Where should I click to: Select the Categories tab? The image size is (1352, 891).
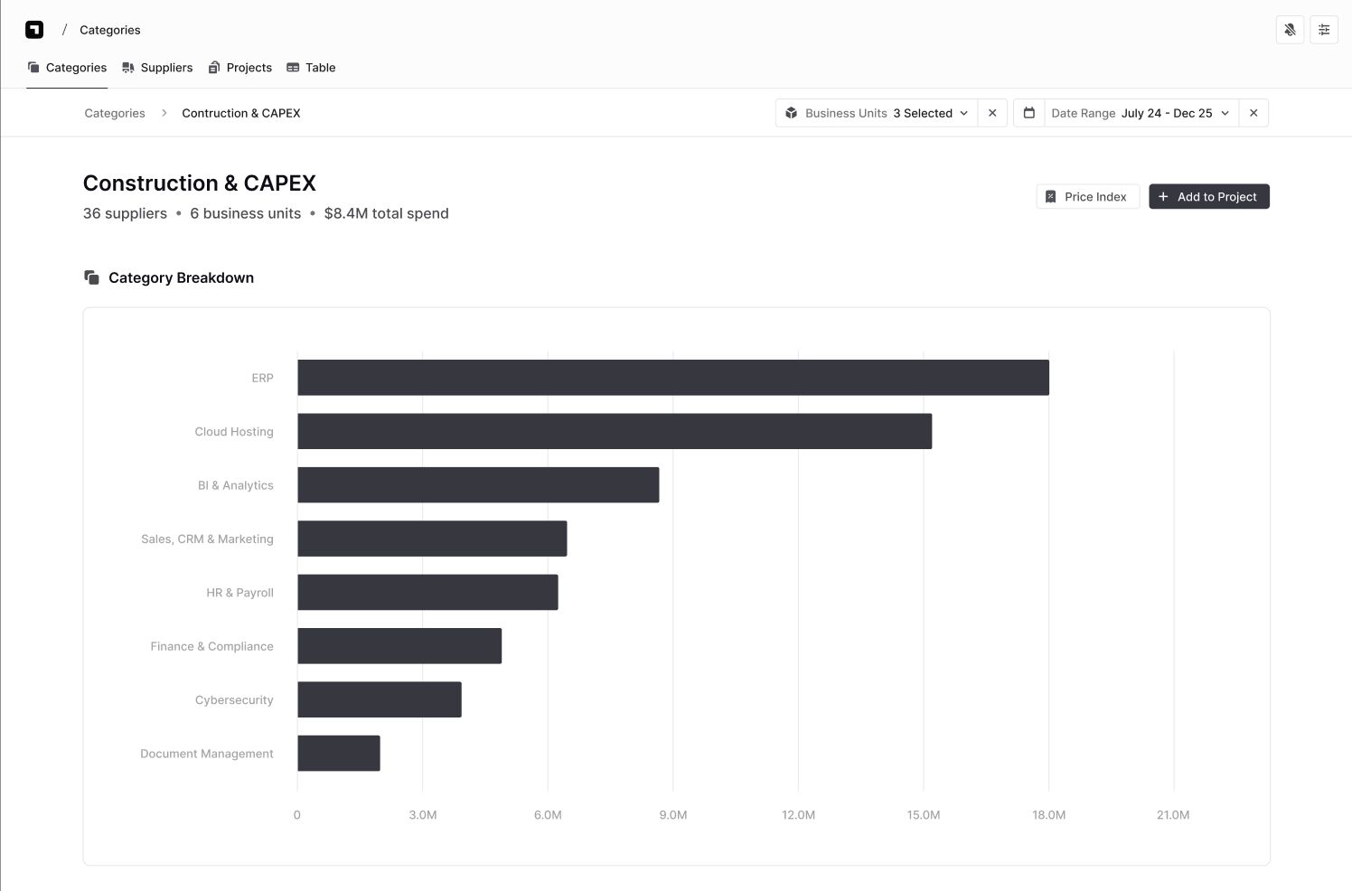[67, 68]
